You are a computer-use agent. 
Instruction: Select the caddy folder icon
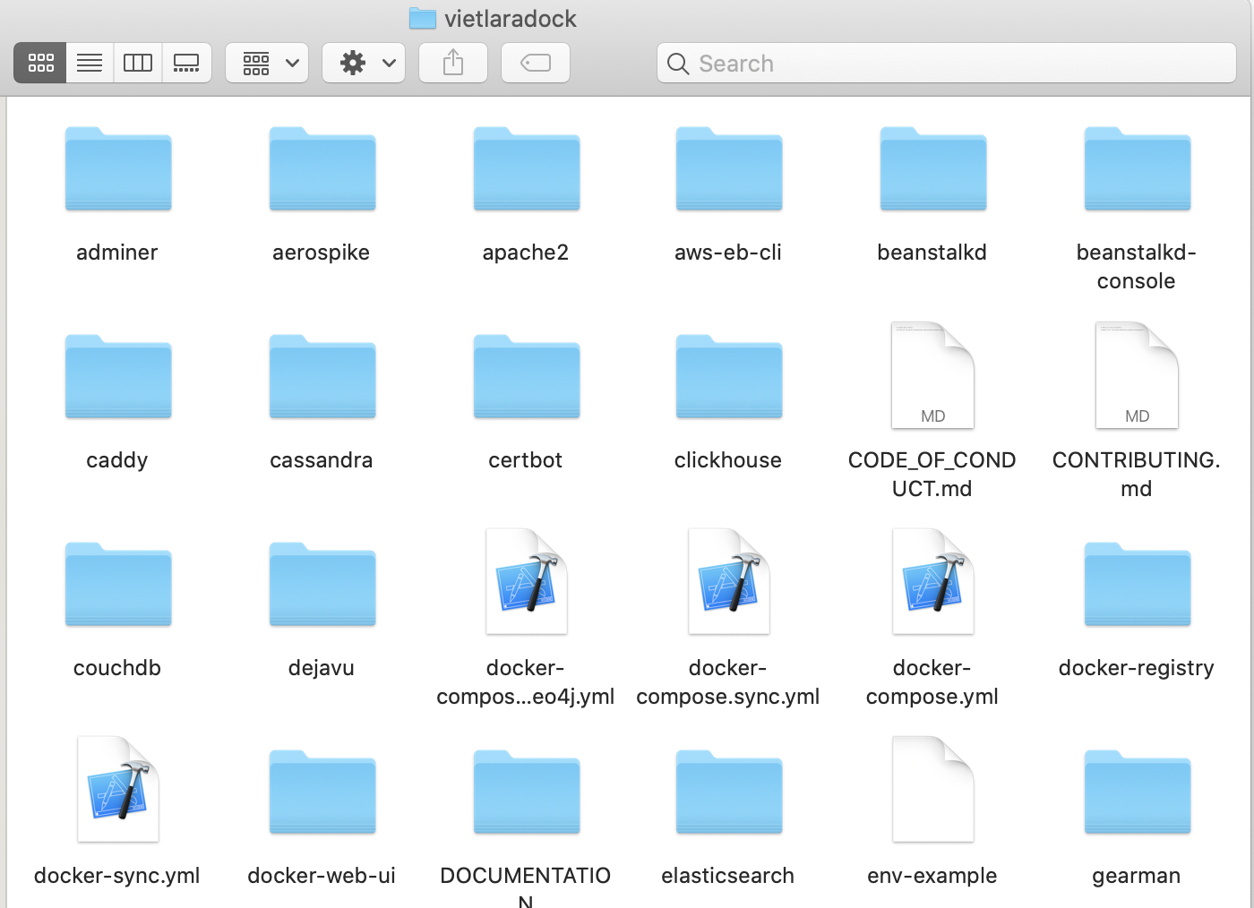click(x=118, y=376)
